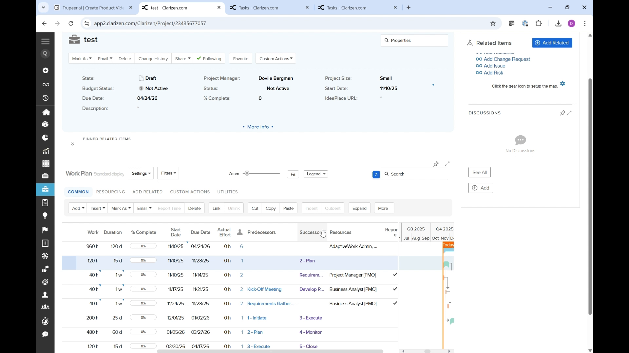Toggle Favorite for the test project
The height and width of the screenshot is (353, 629).
[x=240, y=59]
